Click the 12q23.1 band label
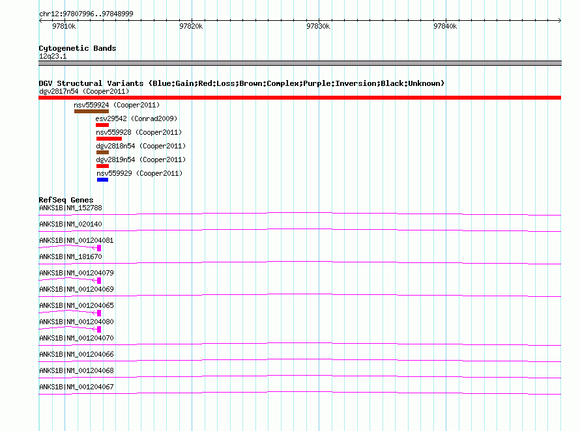Viewport: 580px width, 431px height. (53, 56)
